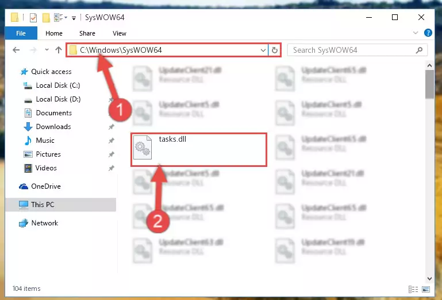Click the Downloads pin icon

(x=112, y=127)
